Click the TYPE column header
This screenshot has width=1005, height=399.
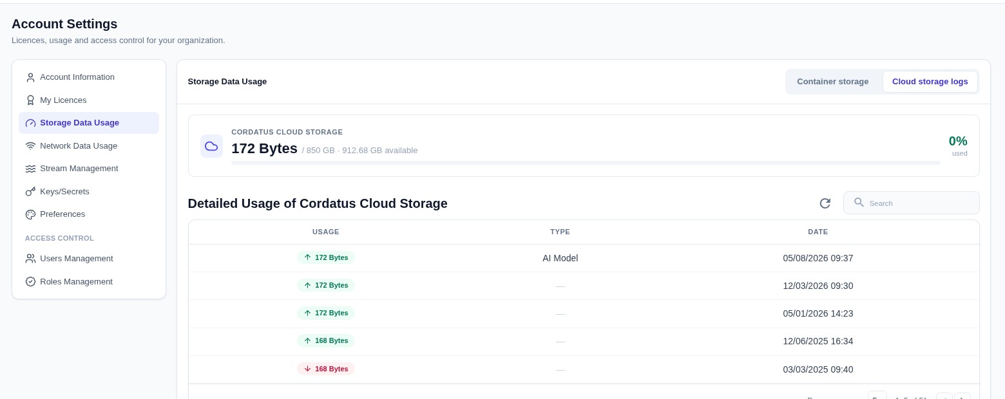point(560,232)
